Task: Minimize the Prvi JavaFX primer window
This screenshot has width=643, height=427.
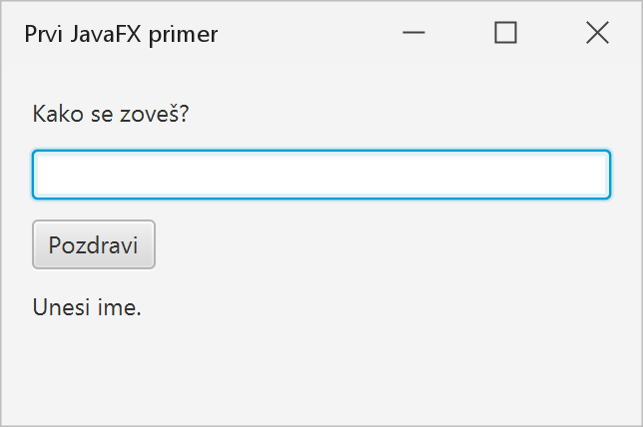Action: 413,32
